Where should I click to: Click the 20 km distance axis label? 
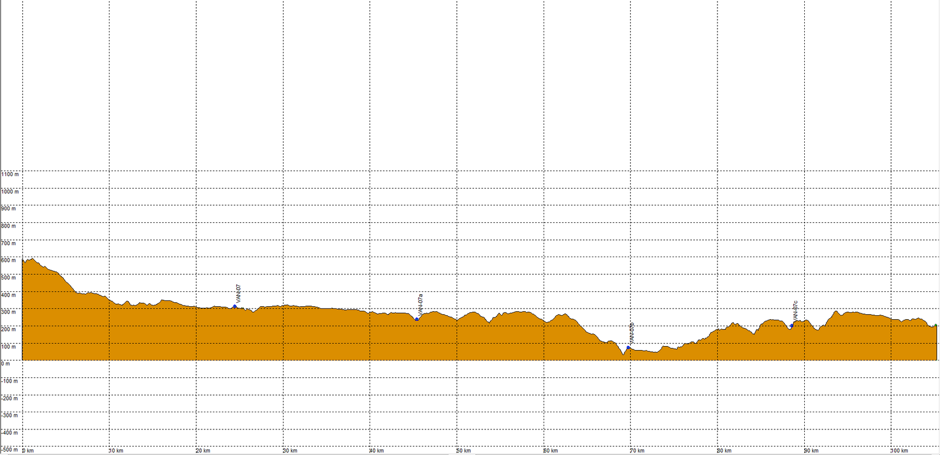(203, 451)
